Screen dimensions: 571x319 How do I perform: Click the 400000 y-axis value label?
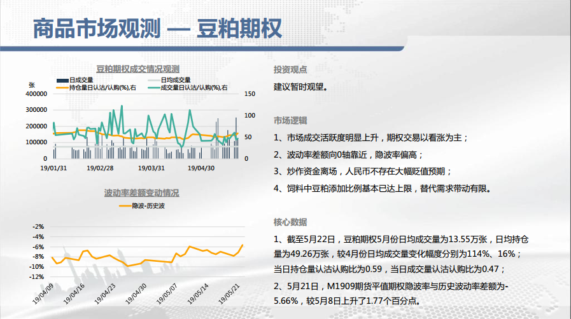point(36,93)
